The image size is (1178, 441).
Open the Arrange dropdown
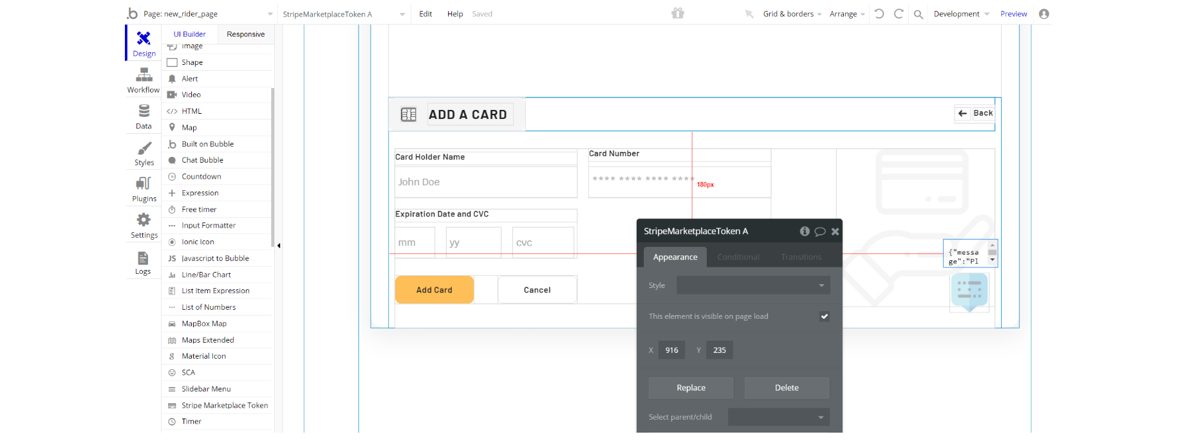[847, 14]
